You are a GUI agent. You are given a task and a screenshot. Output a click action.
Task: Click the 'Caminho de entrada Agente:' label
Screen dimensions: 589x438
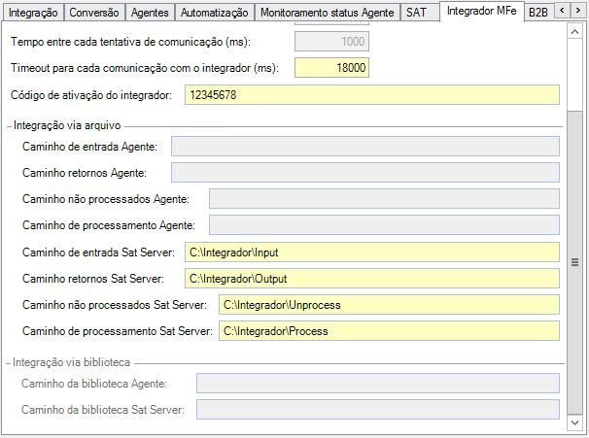pyautogui.click(x=89, y=147)
